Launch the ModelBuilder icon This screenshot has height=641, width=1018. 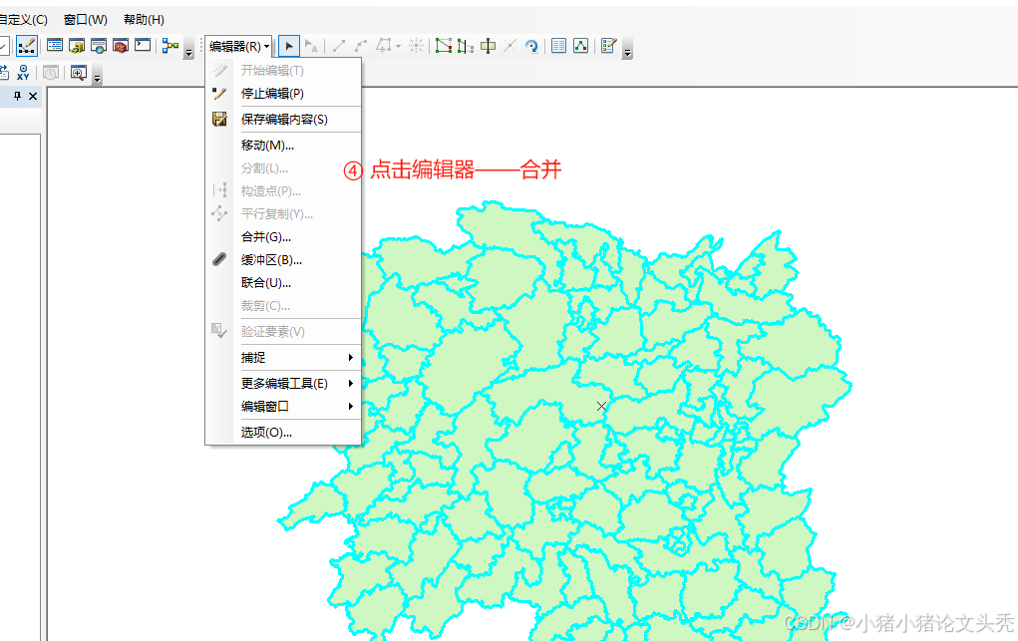(170, 46)
